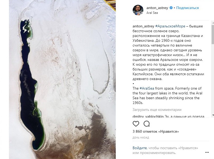The image size is (214, 159).
Task: Open comments via speech bubble icon
Action: pos(147,124)
